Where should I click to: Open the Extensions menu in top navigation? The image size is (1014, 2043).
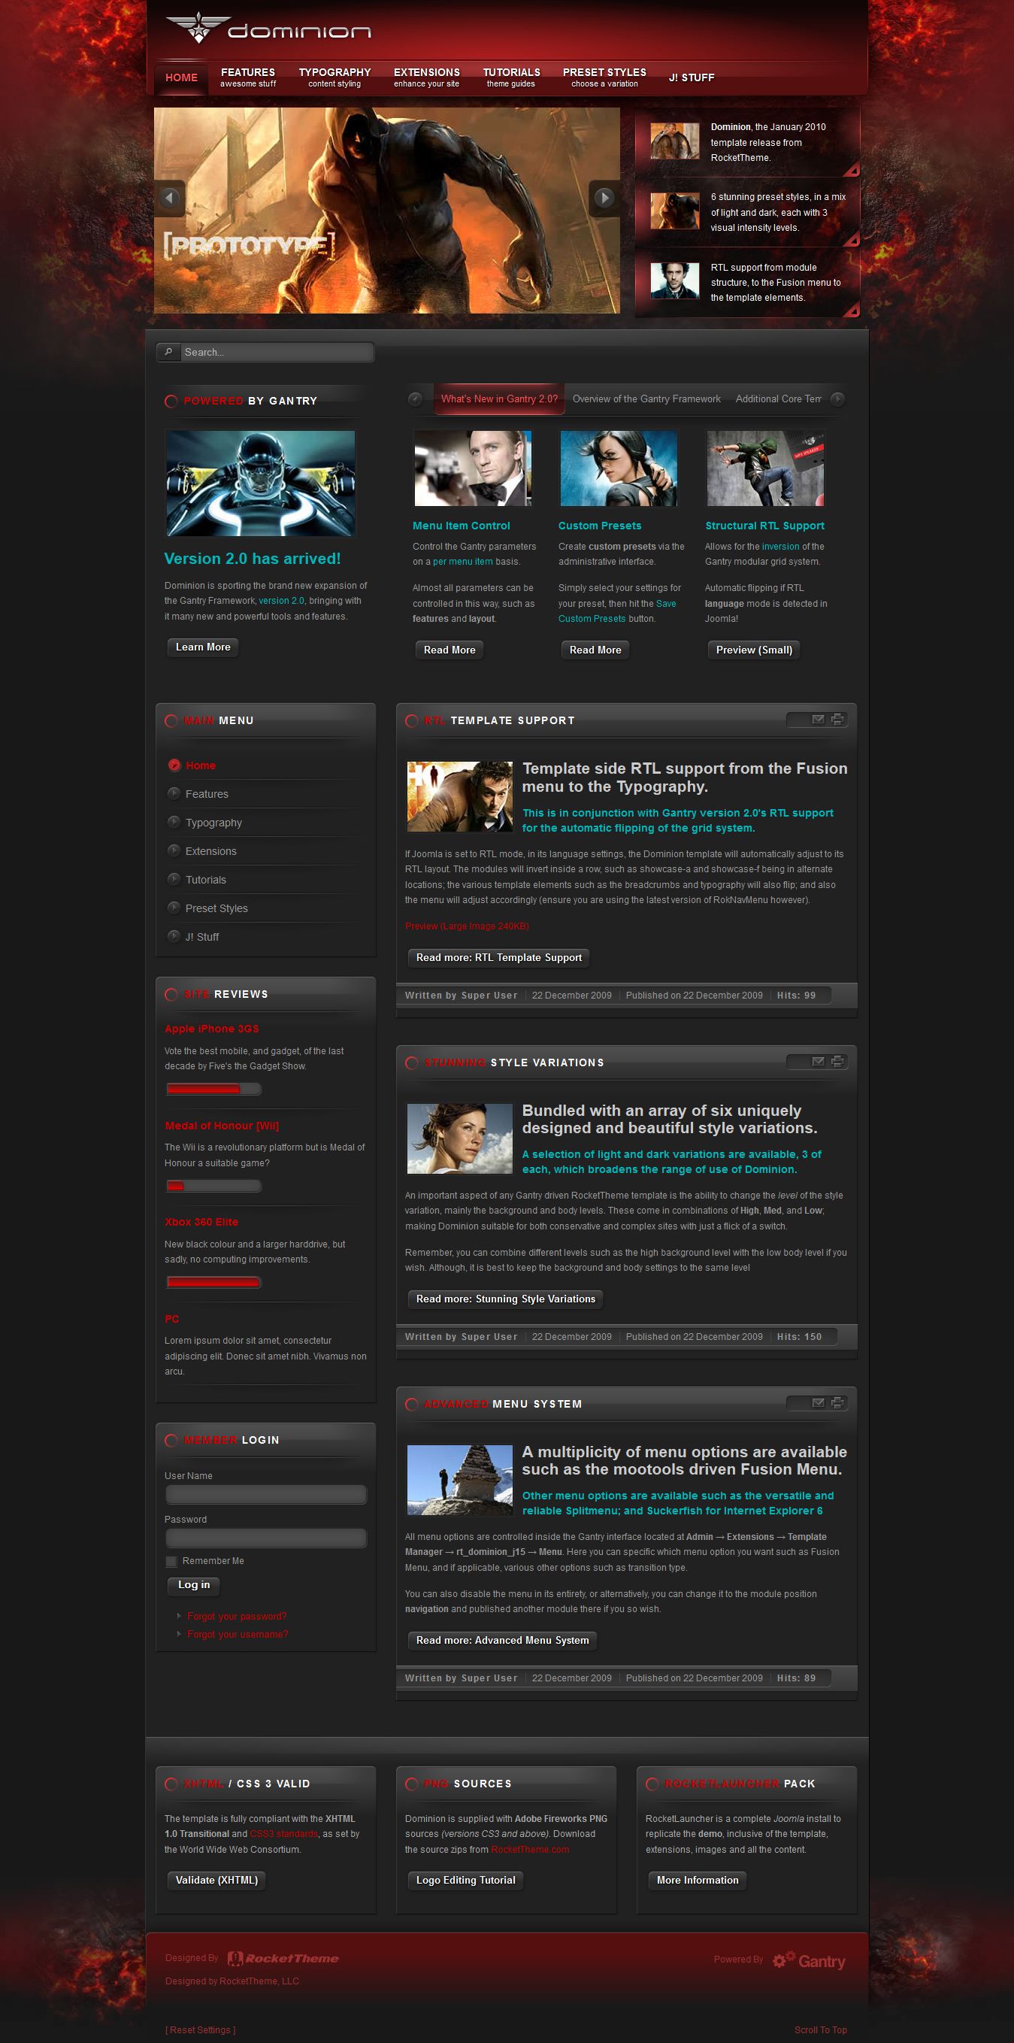(426, 77)
